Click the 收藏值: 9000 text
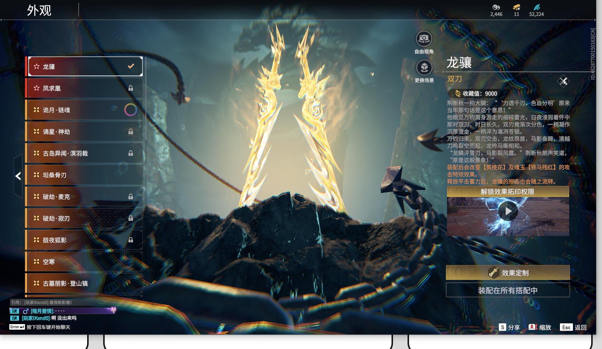 coord(480,94)
